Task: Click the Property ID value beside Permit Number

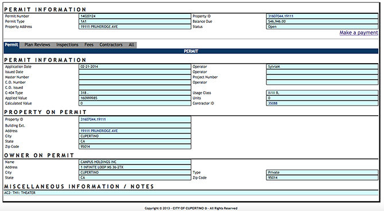Action: 322,16
